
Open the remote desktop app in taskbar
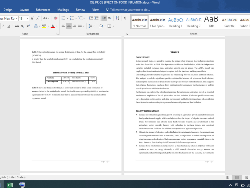coord(22,185)
